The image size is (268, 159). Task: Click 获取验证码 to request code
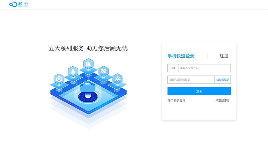(223, 80)
